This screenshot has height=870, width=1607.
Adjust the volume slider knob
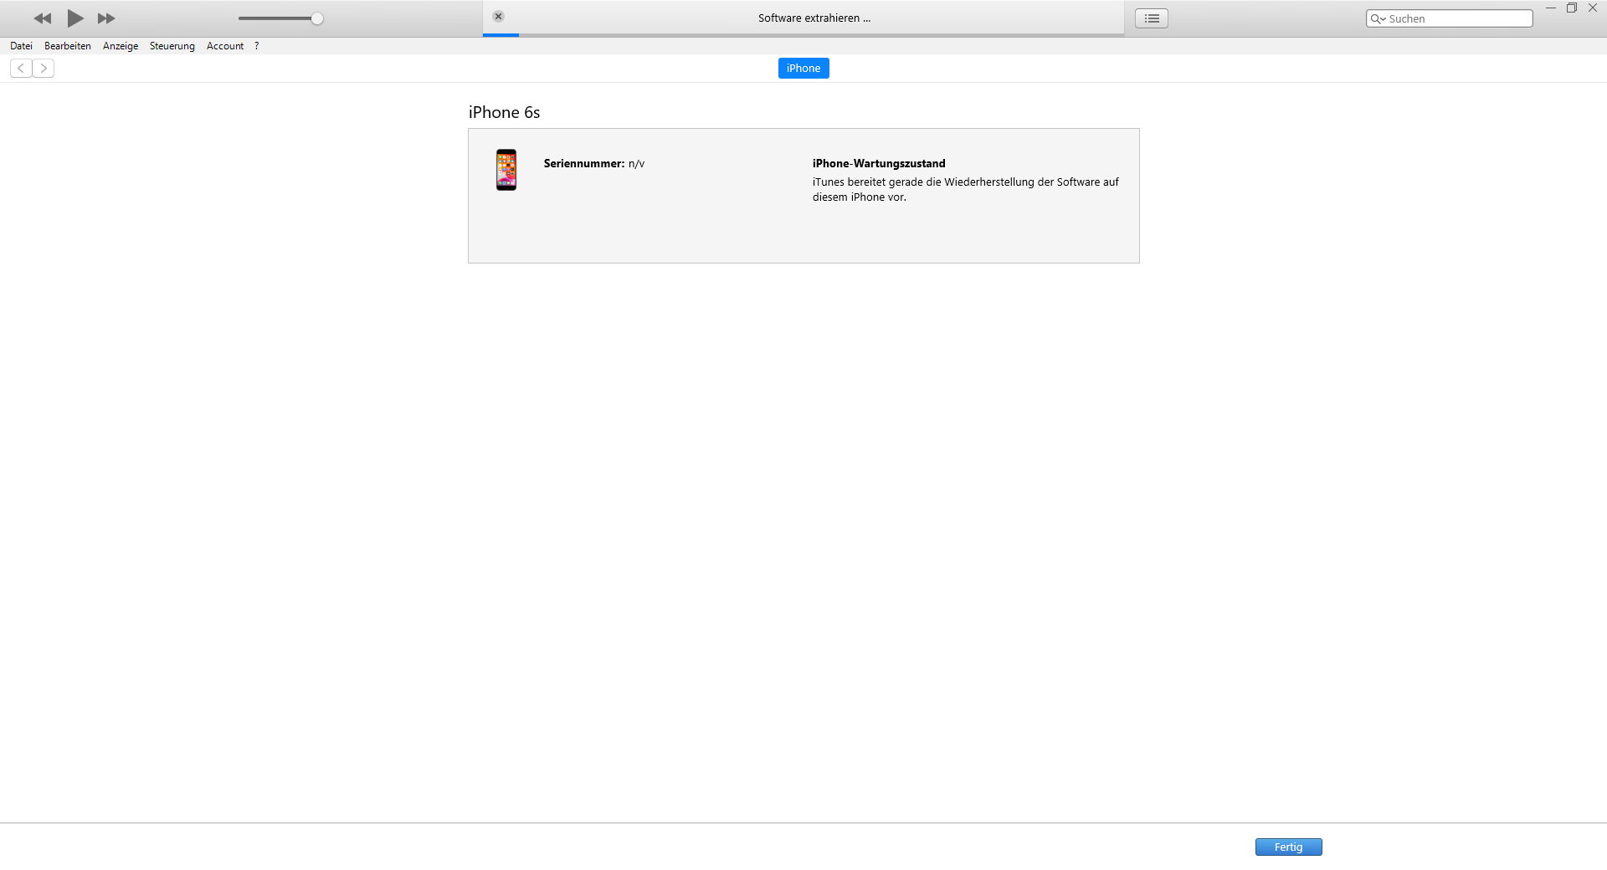317,18
